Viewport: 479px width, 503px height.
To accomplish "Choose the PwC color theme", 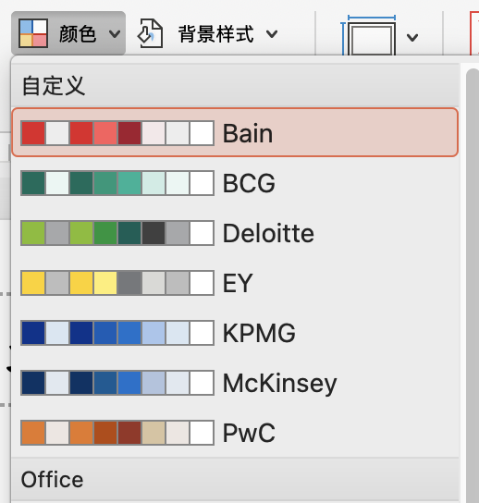I will [235, 433].
